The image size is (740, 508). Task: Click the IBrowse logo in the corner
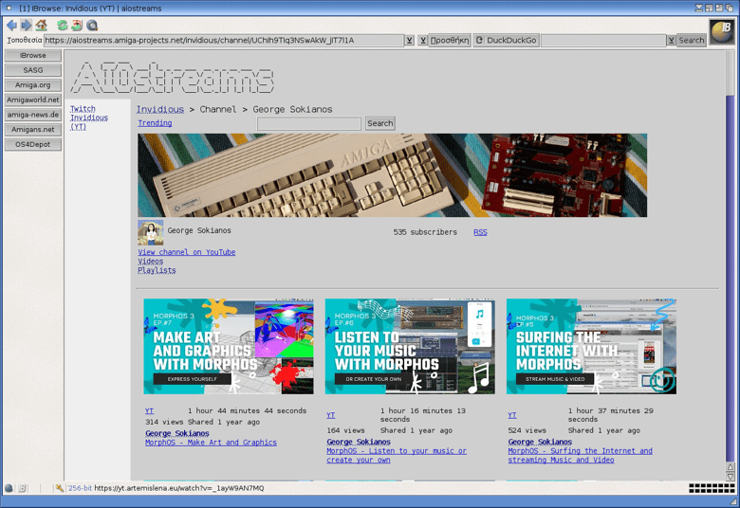pos(721,30)
